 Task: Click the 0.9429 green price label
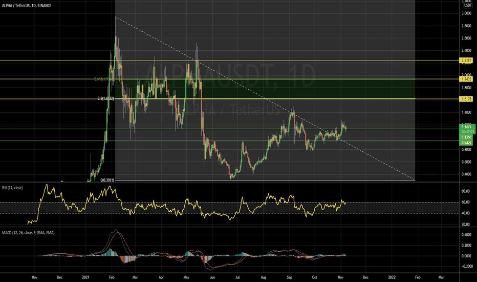click(x=467, y=143)
